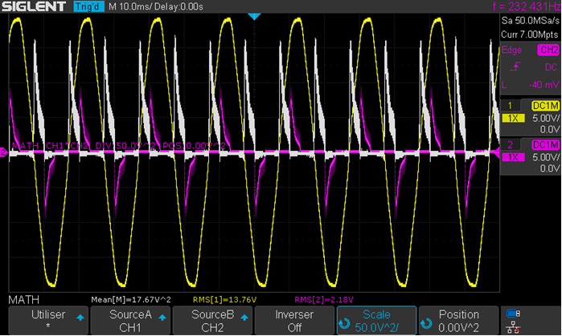Screen dimensions: 562x336
Task: Click the Delay:0.00s readout
Action: pos(178,6)
